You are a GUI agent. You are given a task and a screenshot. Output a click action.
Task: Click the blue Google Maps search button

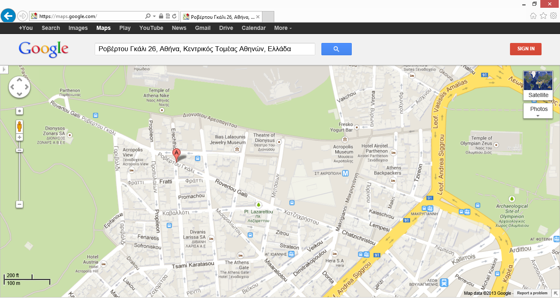pos(336,49)
